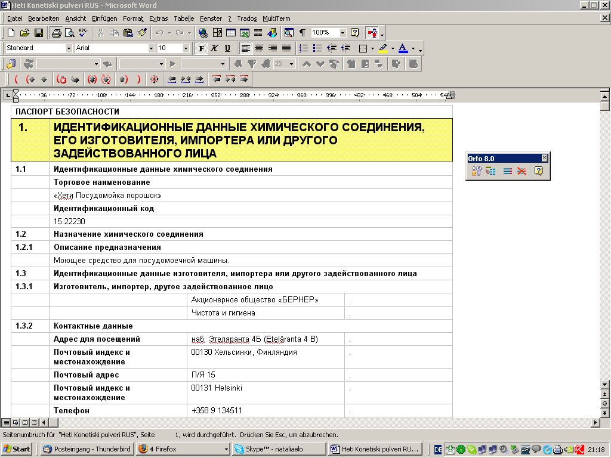Click the Trados red concordance star icon
Image resolution: width=611 pixels, height=458 pixels.
click(x=155, y=79)
